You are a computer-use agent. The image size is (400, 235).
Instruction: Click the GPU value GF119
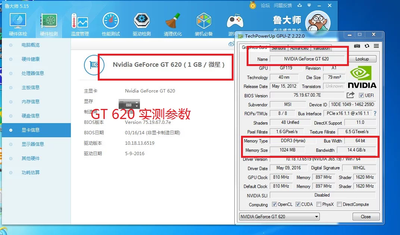[286, 68]
